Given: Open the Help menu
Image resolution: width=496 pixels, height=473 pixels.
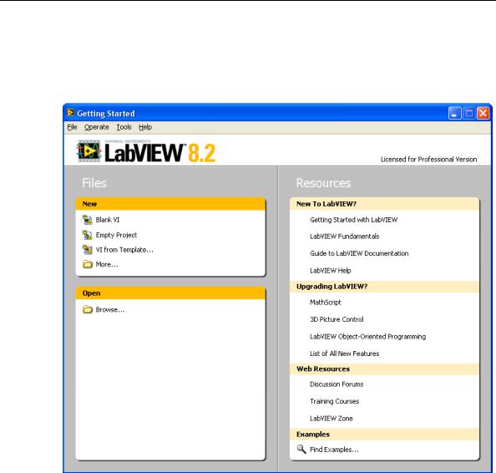Looking at the screenshot, I should pyautogui.click(x=145, y=127).
